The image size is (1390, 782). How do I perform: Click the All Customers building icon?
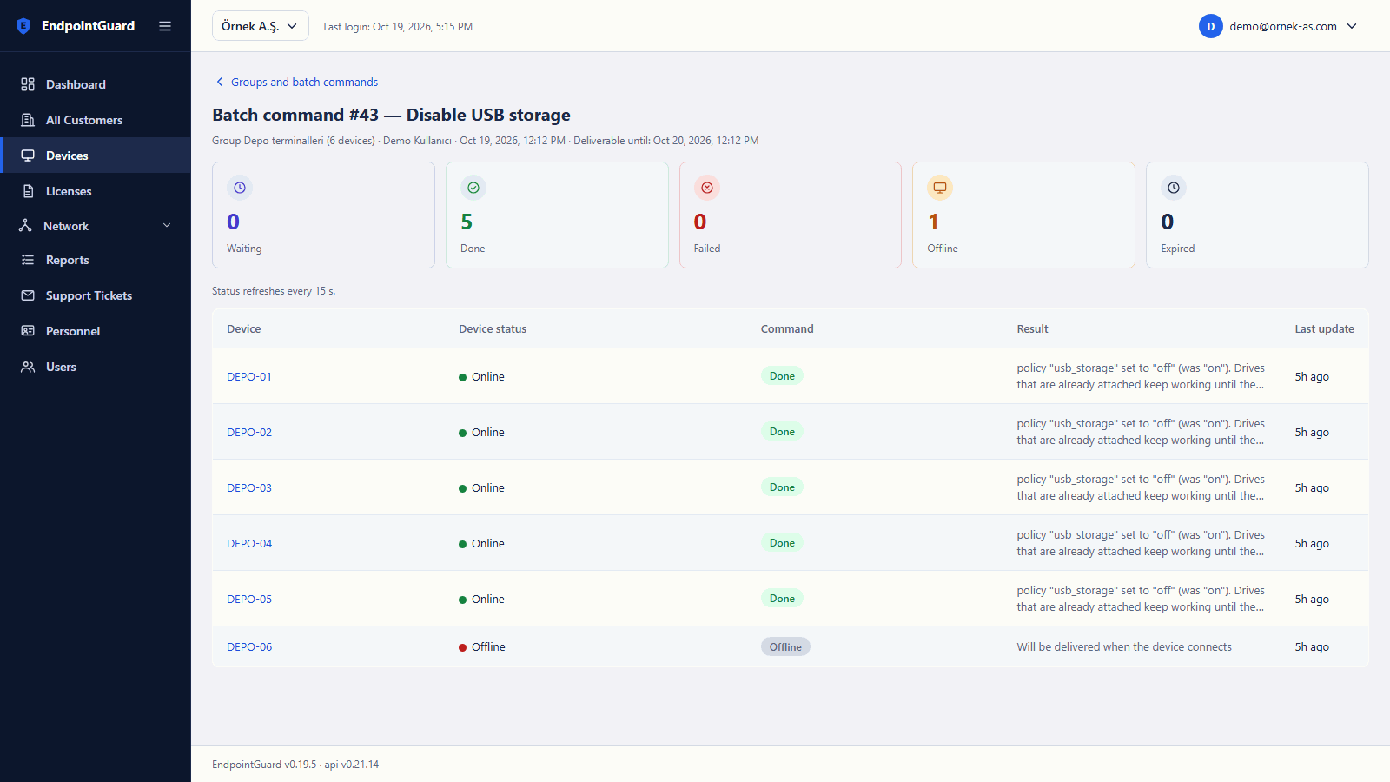click(x=28, y=120)
